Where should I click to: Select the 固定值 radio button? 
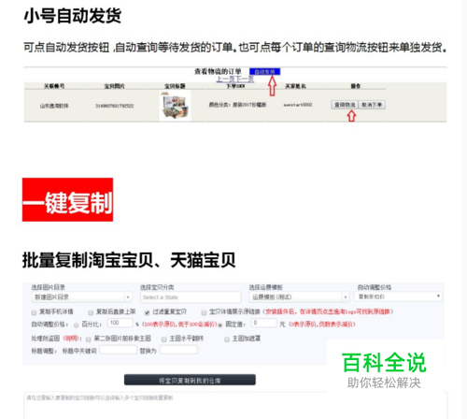point(220,325)
